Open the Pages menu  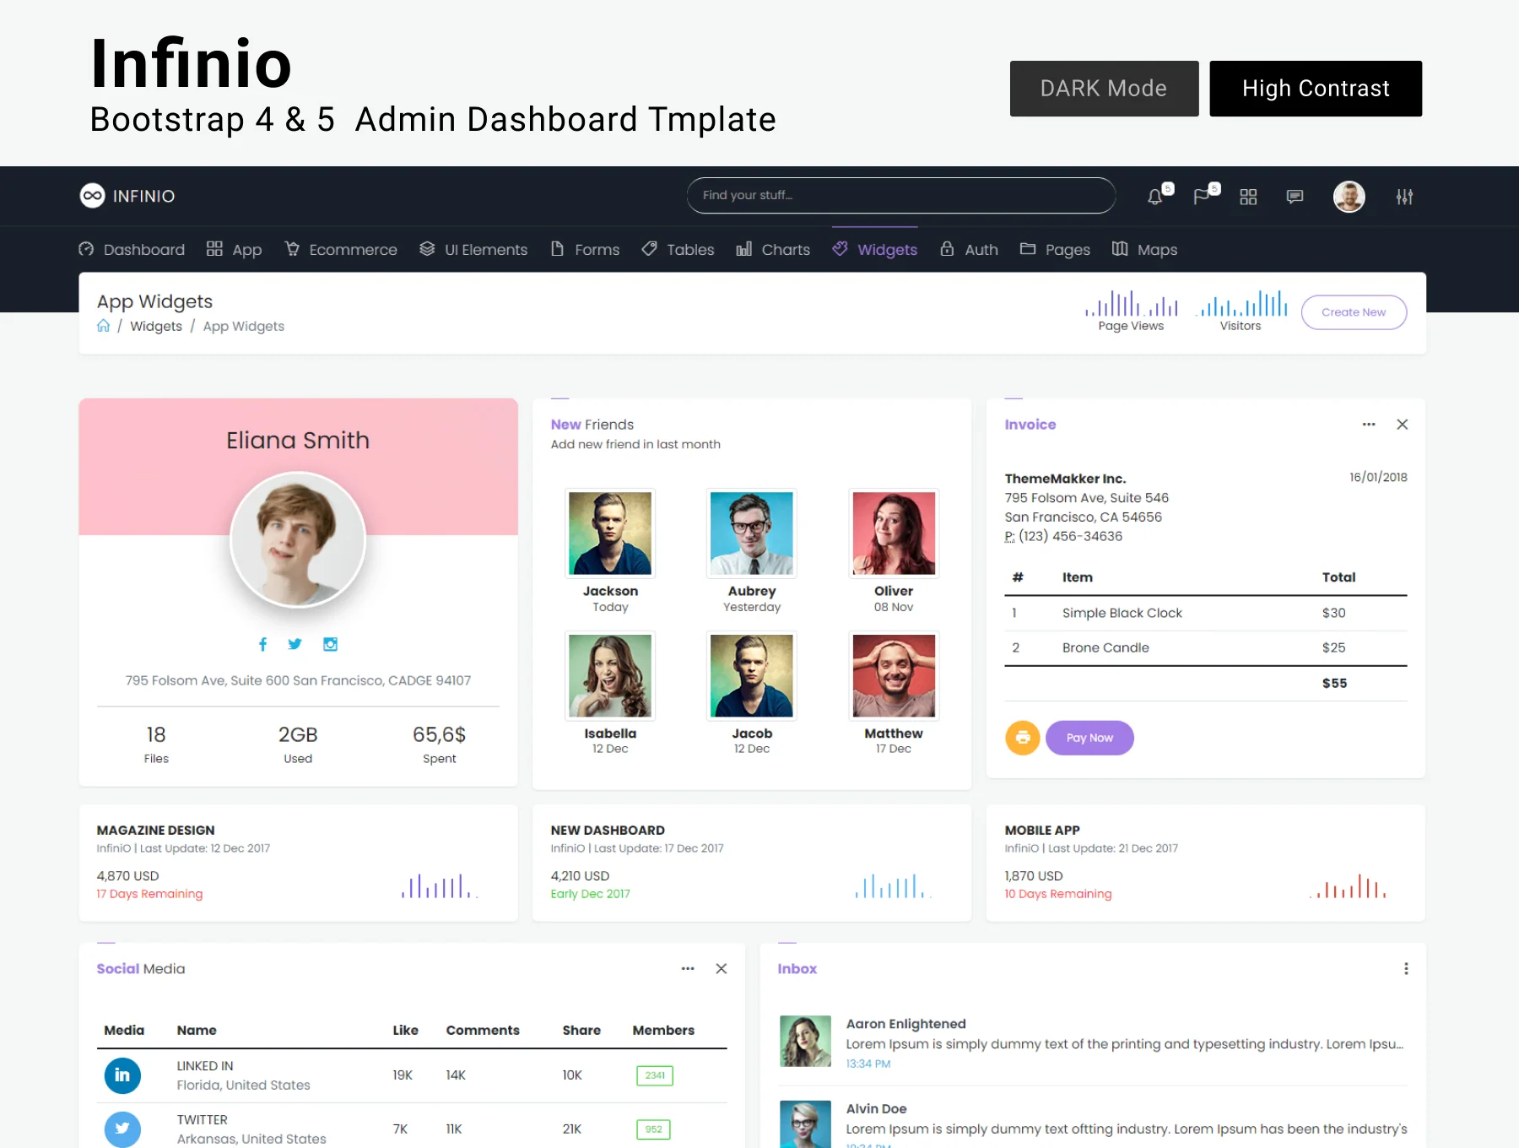(x=1056, y=250)
